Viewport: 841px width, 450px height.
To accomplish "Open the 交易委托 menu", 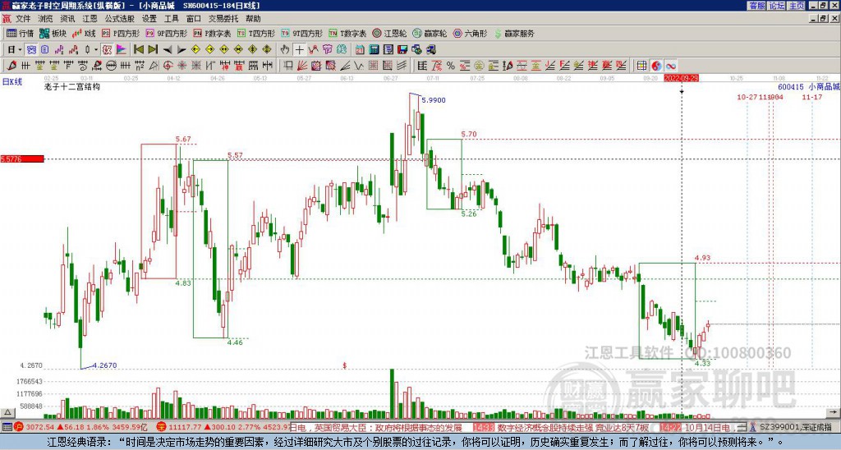I will tap(223, 19).
